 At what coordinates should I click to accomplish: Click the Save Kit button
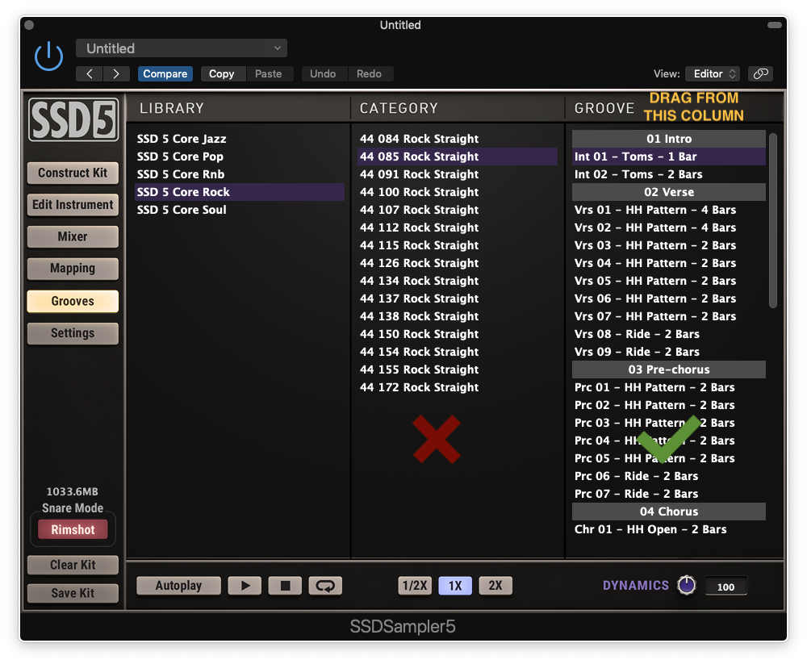[73, 594]
